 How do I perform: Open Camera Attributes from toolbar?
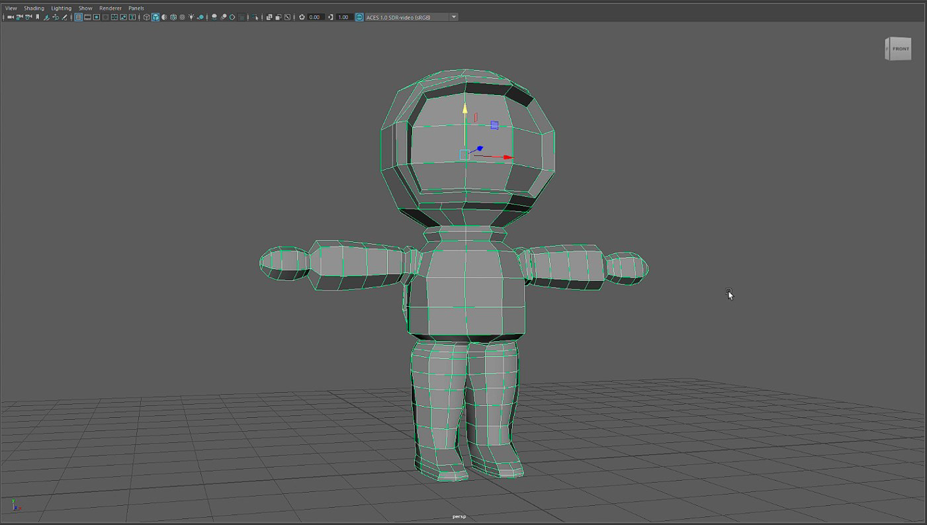[28, 17]
